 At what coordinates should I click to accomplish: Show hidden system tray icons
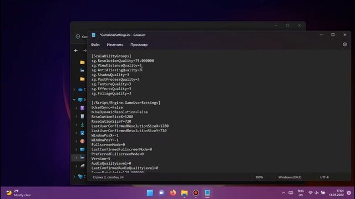[x=283, y=193]
